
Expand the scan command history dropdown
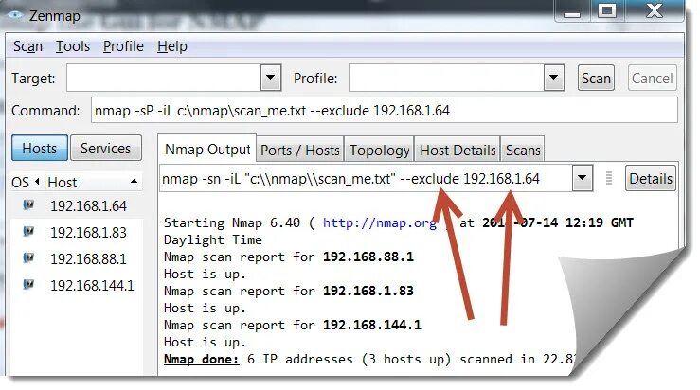(x=583, y=178)
